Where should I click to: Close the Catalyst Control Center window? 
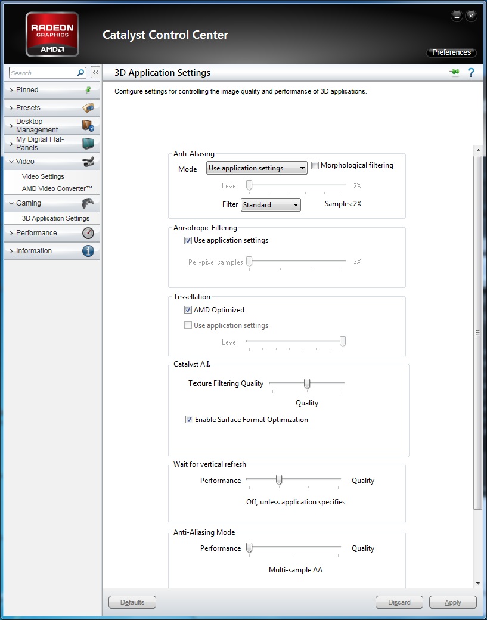[x=471, y=16]
